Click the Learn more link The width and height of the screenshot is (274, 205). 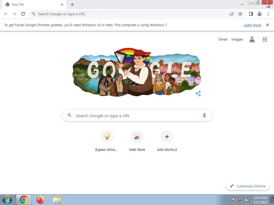click(x=252, y=25)
